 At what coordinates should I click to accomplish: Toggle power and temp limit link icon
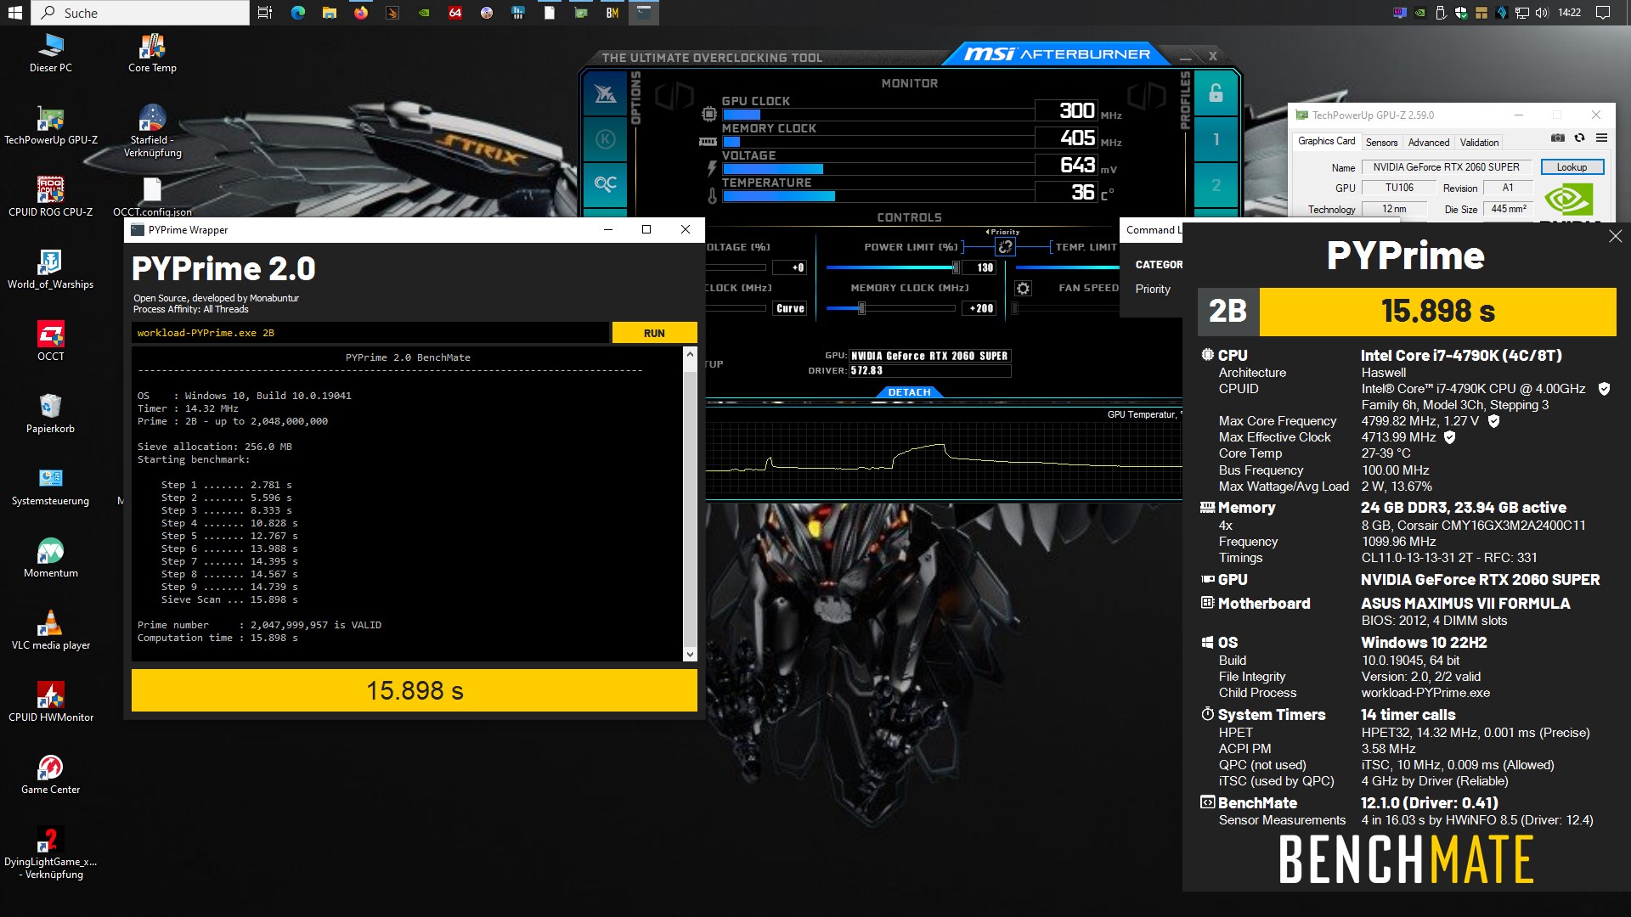point(1005,247)
